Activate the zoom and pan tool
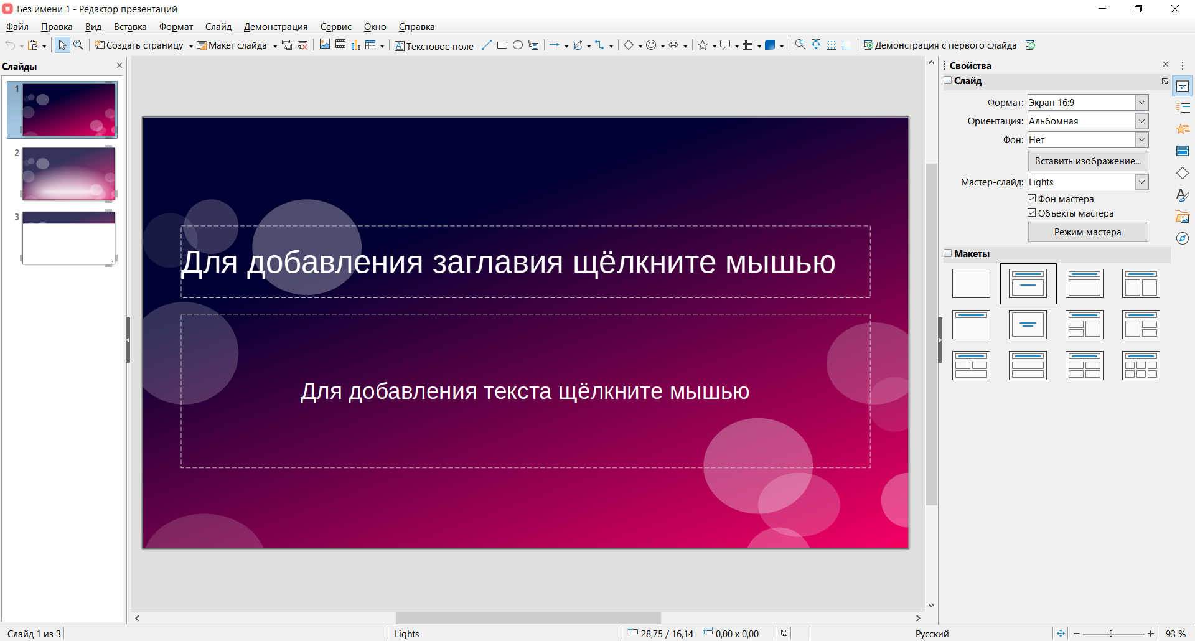The width and height of the screenshot is (1195, 641). click(x=78, y=45)
